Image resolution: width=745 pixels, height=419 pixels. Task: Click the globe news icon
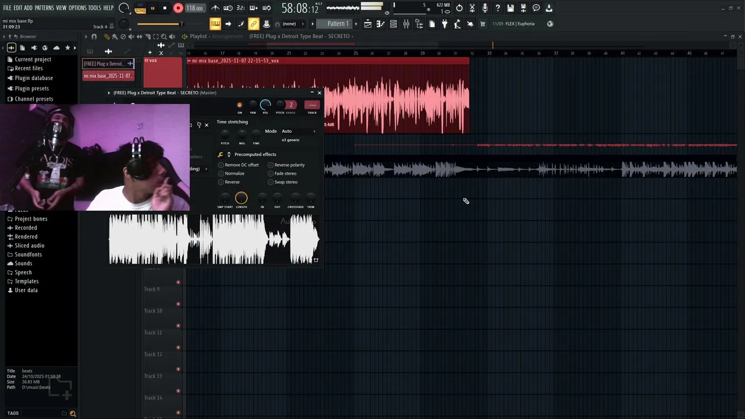550,24
